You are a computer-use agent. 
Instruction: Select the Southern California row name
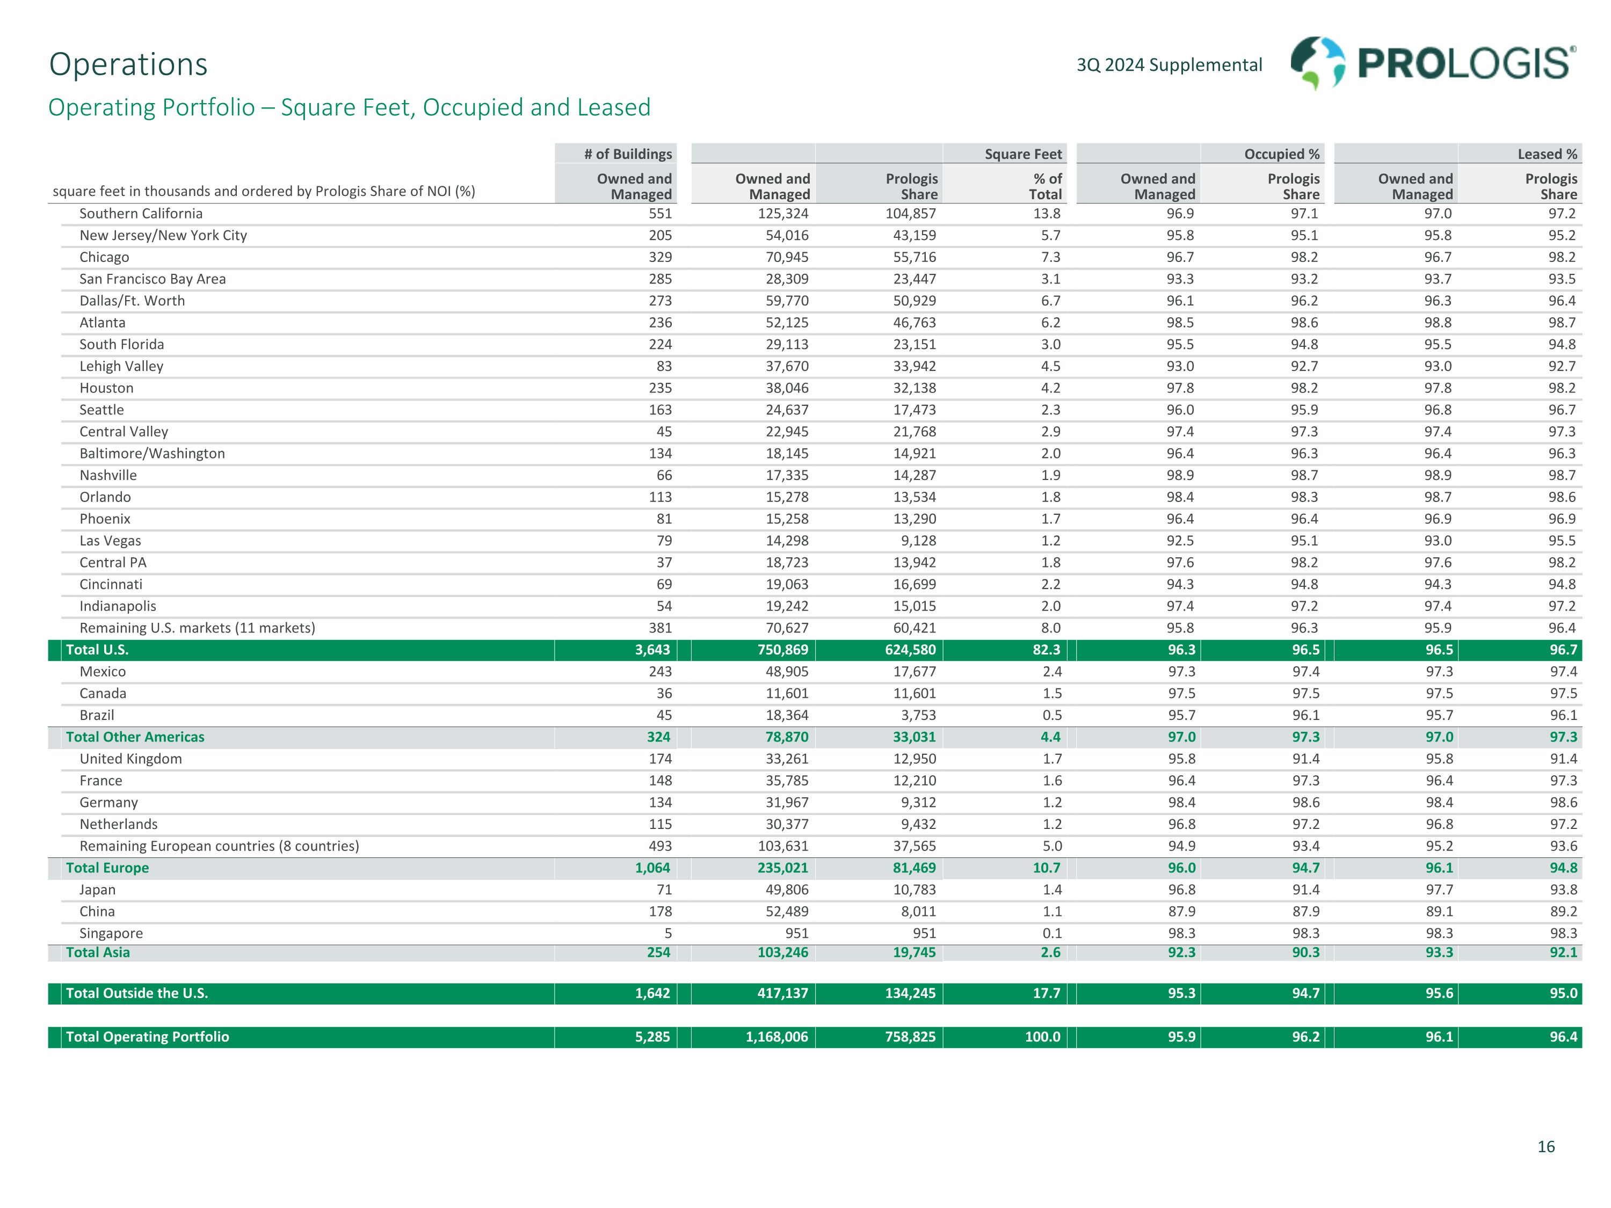tap(141, 213)
